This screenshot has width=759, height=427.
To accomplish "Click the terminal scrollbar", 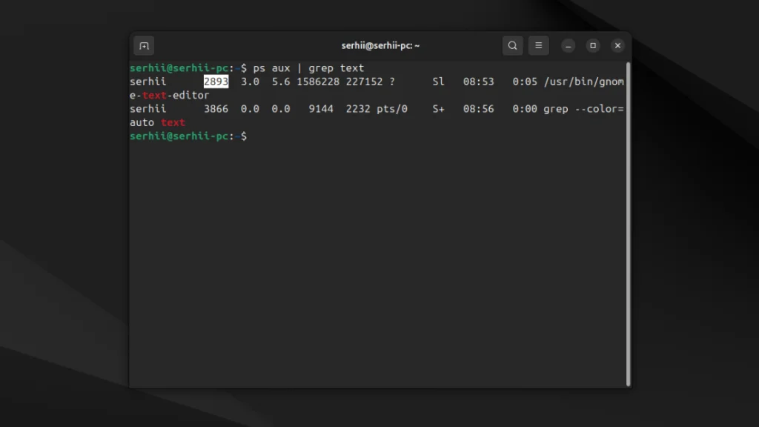I will 629,224.
